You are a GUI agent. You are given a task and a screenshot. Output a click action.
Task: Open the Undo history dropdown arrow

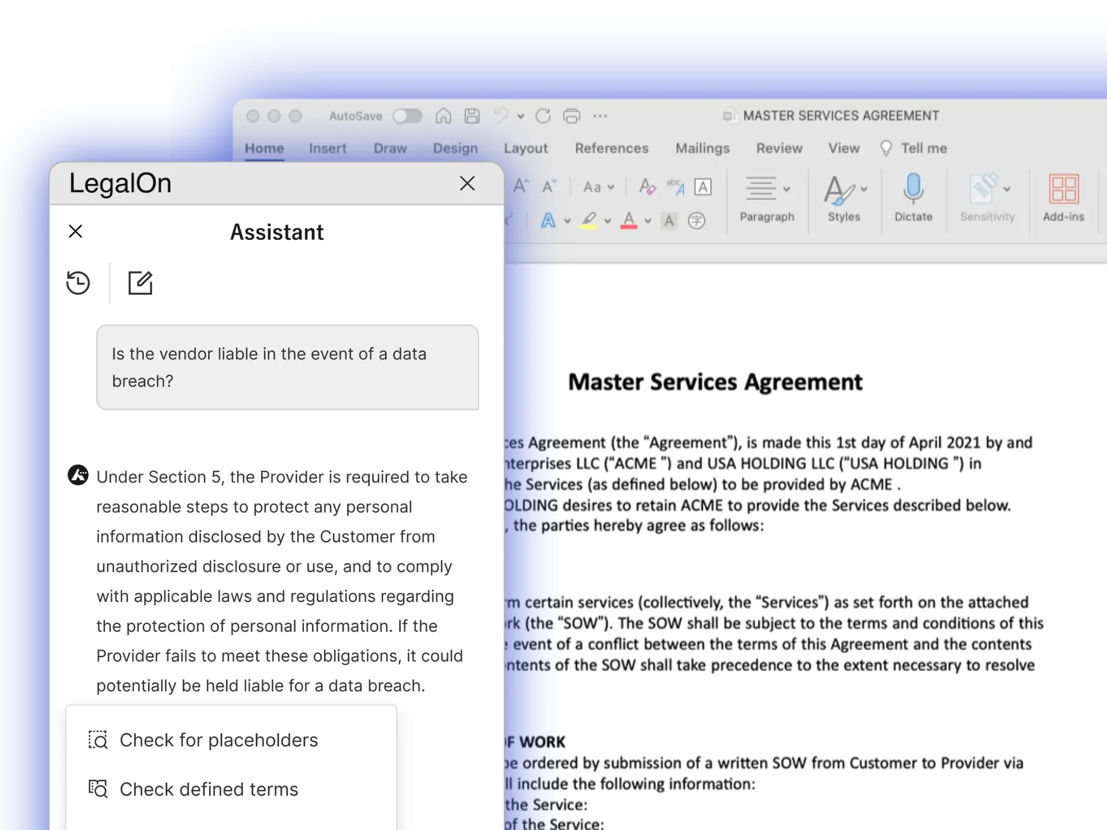click(x=521, y=116)
